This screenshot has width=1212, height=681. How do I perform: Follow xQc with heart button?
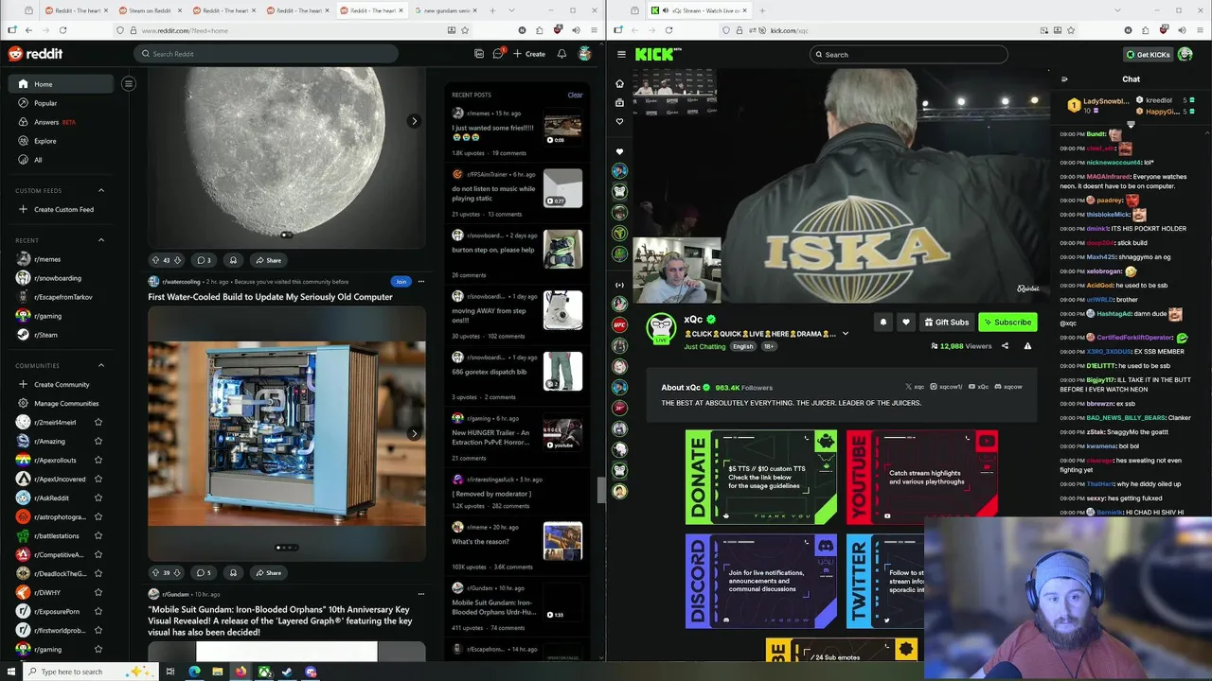click(x=906, y=323)
